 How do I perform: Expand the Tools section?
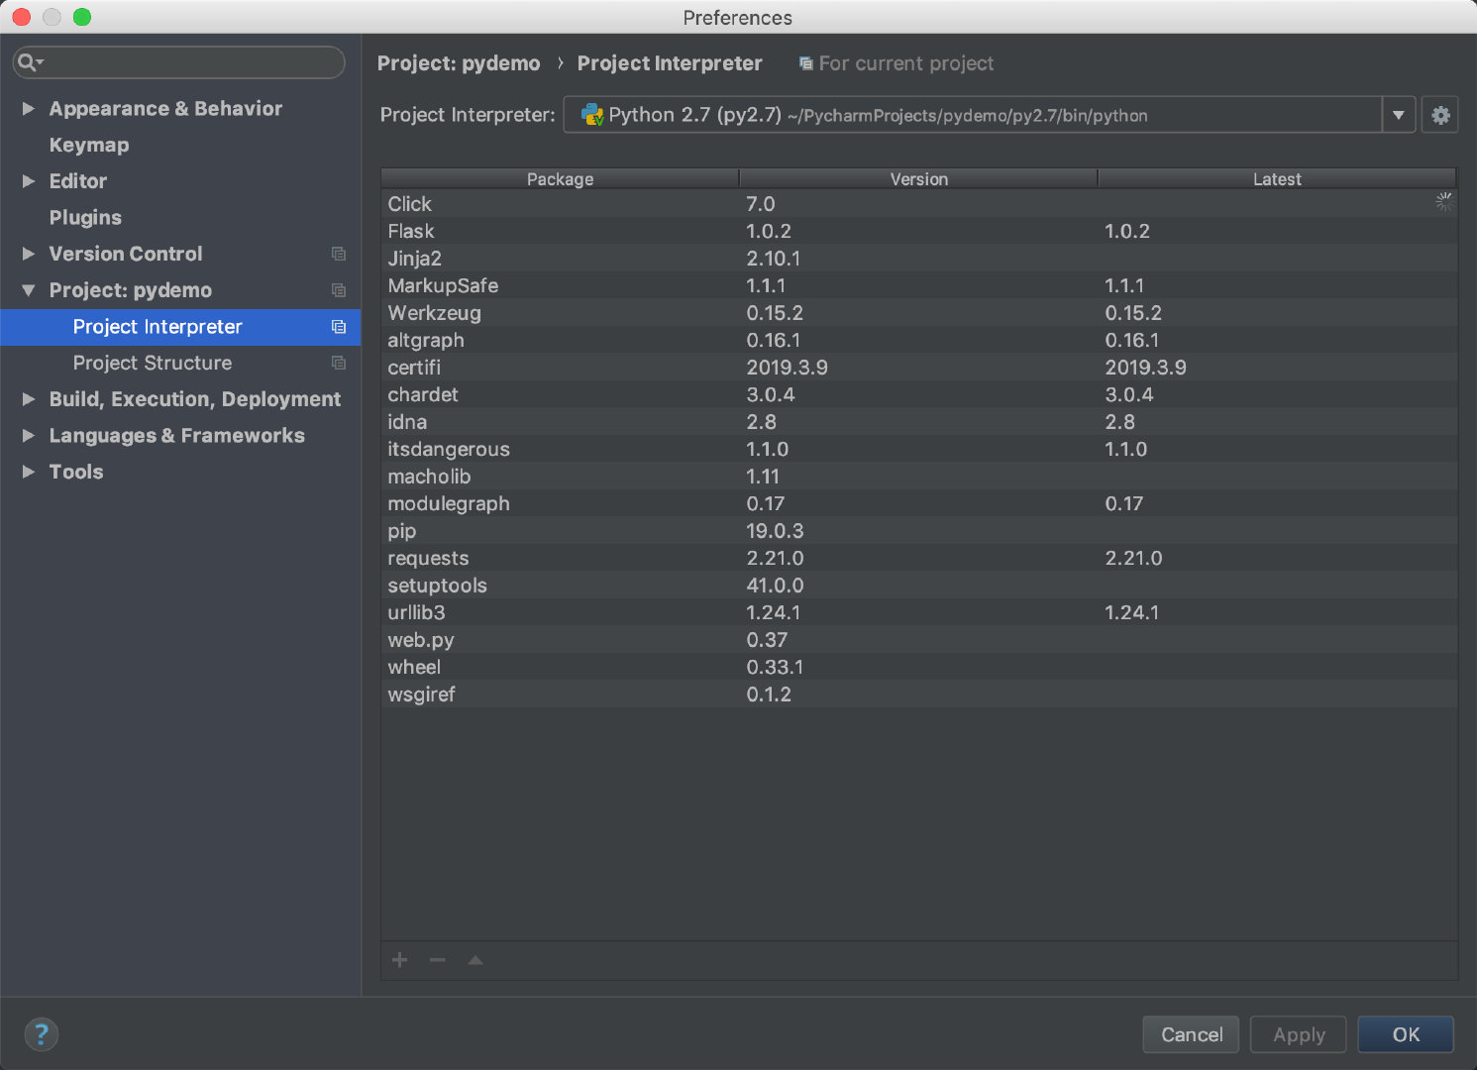(x=29, y=472)
